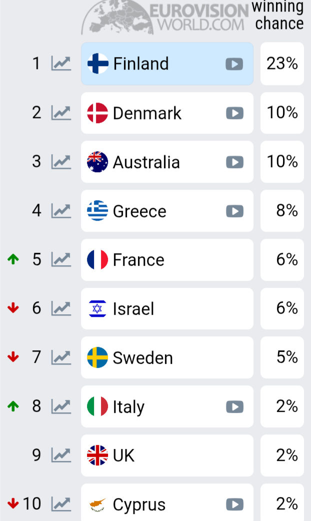Click Israel's trend graph icon
The width and height of the screenshot is (311, 521).
(61, 308)
